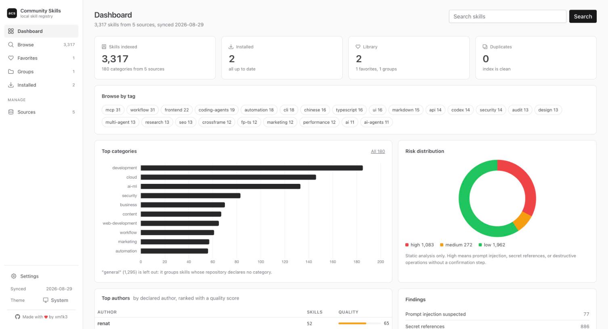608x329 pixels.
Task: Click the Duplicates card copy icon
Action: pyautogui.click(x=485, y=47)
